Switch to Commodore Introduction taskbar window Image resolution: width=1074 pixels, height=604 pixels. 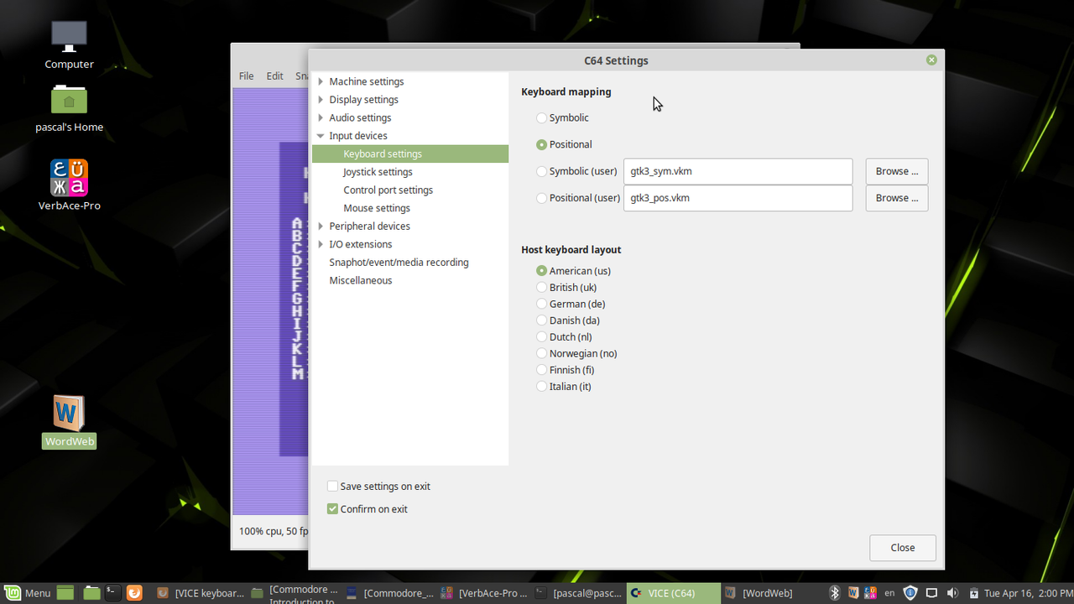[x=295, y=593]
